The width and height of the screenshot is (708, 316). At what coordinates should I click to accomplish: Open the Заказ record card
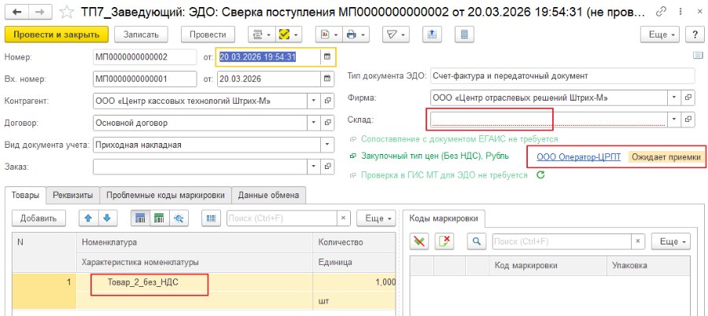327,167
